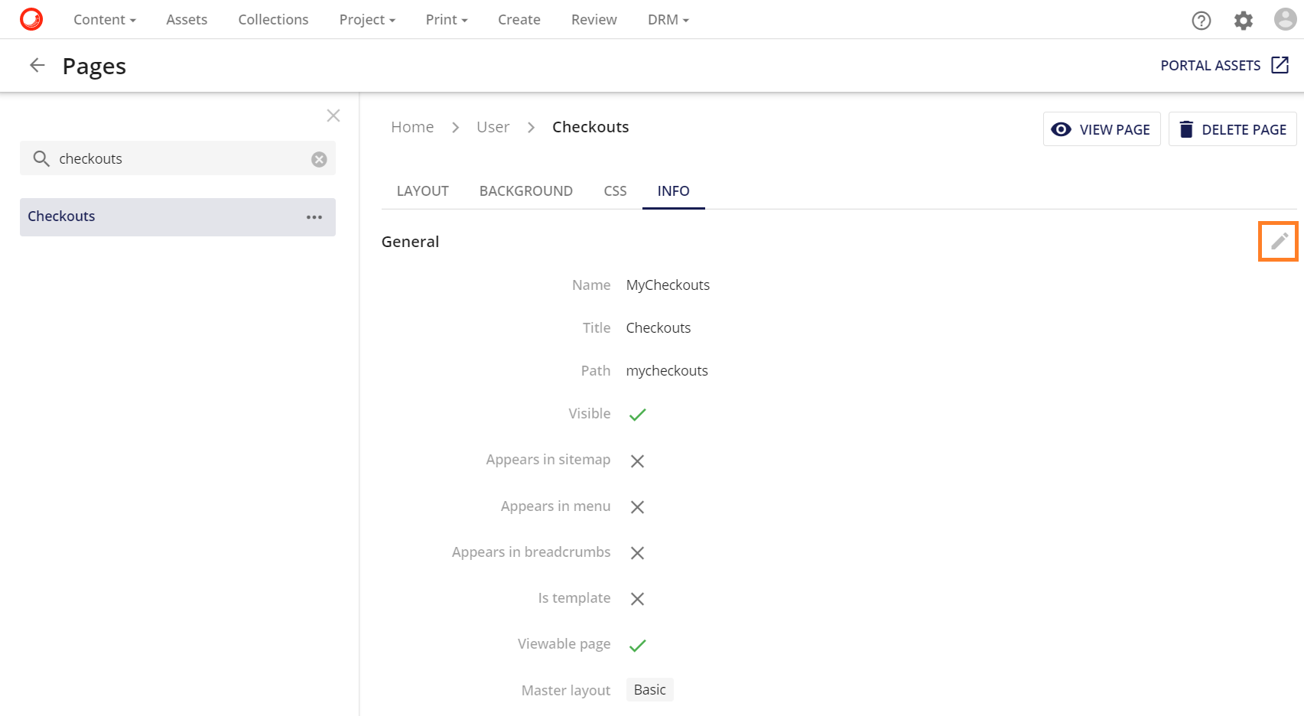The image size is (1304, 716).
Task: Open the settings gear icon
Action: [x=1243, y=21]
